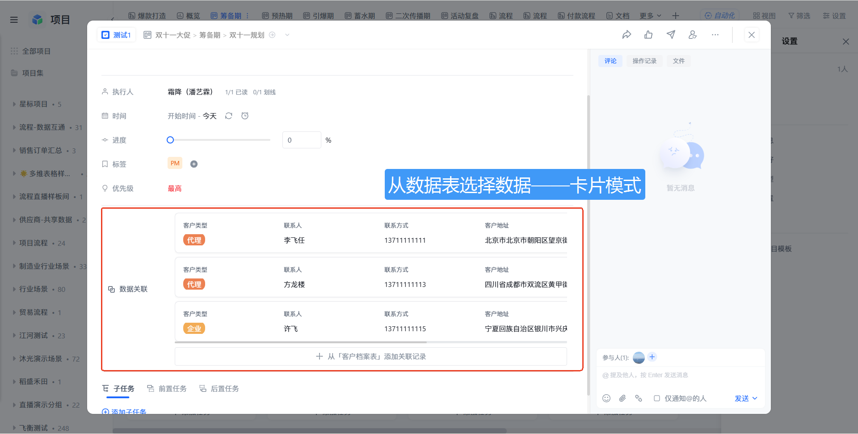This screenshot has width=858, height=434.
Task: Click the 企业 tag in 许飞 card
Action: coord(194,329)
